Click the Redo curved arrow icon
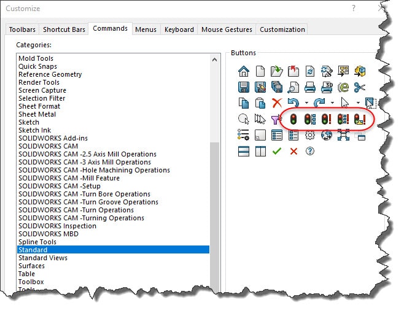Image resolution: width=404 pixels, height=313 pixels. 319,102
